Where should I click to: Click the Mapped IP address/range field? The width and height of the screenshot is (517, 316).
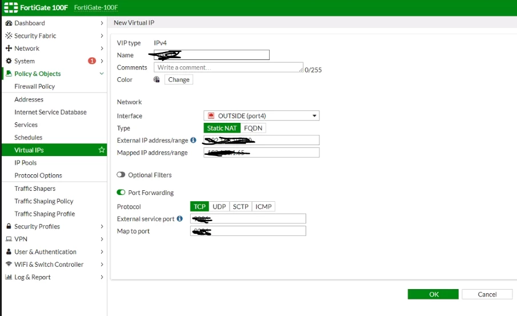click(x=262, y=153)
